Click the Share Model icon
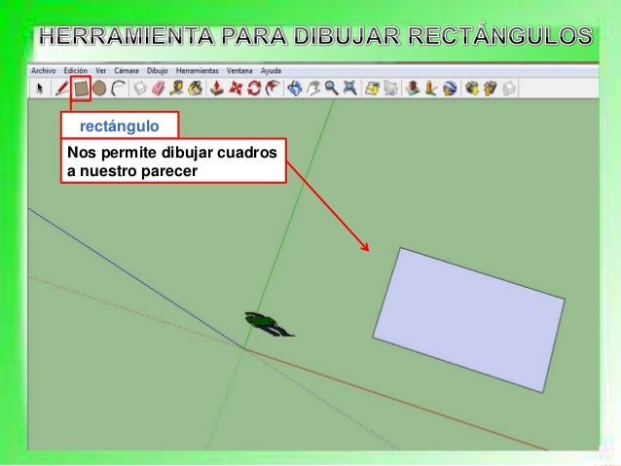621x466 pixels. (490, 89)
